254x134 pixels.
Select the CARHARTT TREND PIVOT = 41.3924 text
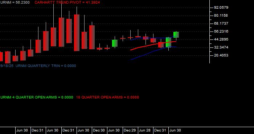[67, 3]
